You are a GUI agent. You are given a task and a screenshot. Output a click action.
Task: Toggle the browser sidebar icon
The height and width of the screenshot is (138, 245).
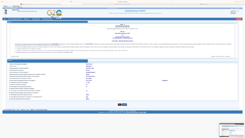pyautogui.click(x=2, y=1)
